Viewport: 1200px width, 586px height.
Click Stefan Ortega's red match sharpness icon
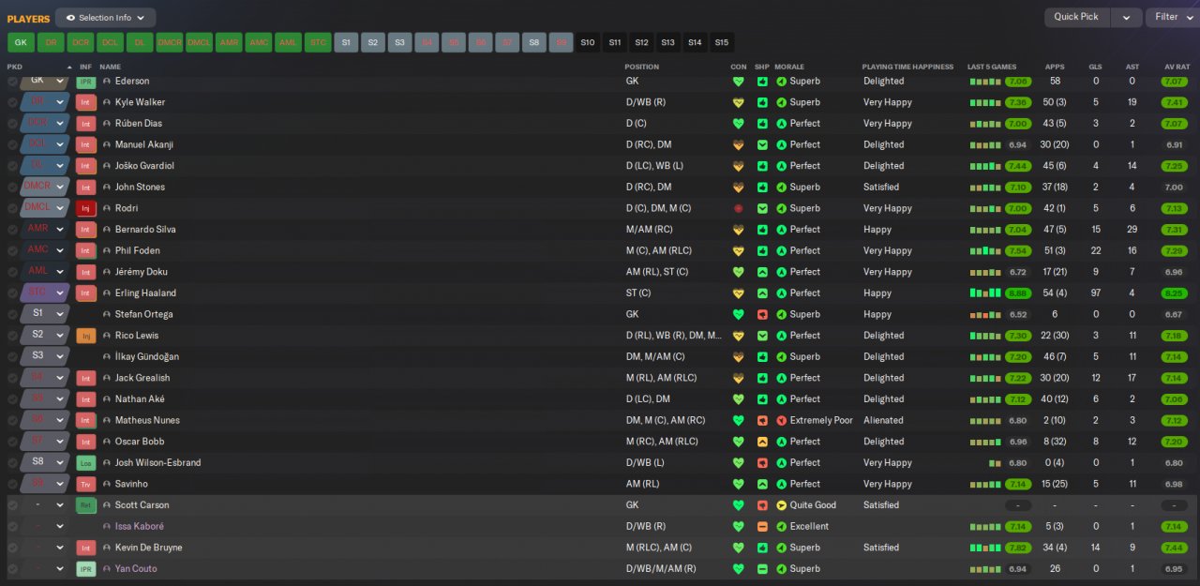762,314
